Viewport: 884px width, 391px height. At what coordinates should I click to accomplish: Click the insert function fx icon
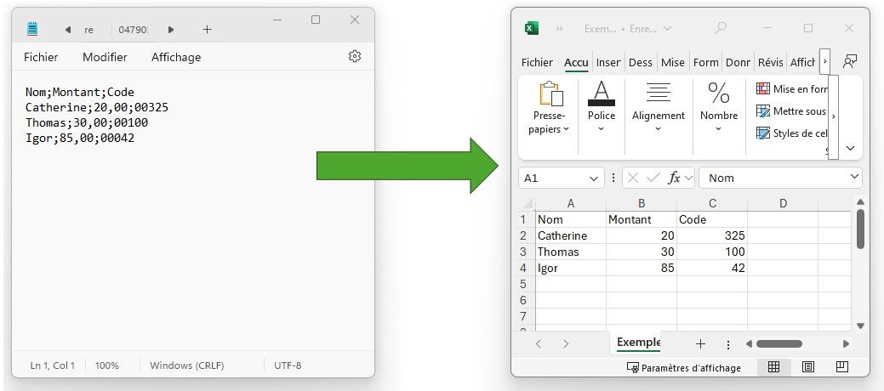[x=675, y=178]
